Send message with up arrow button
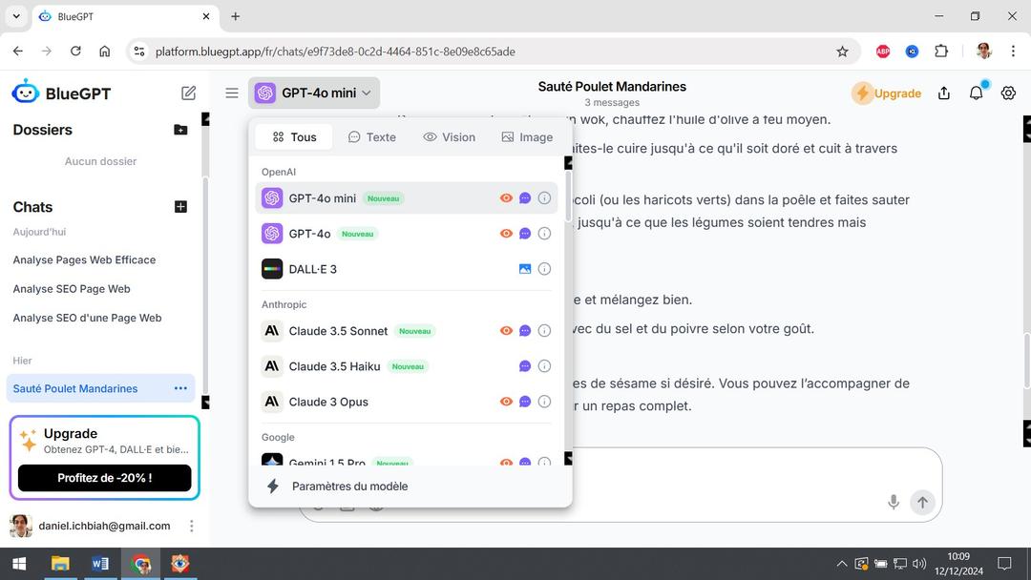This screenshot has height=580, width=1031. coord(922,503)
